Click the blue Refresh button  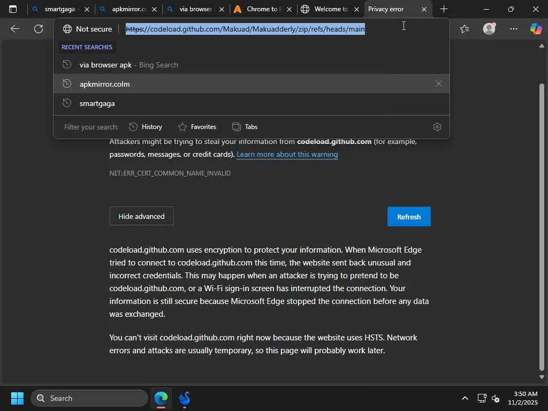tap(409, 217)
